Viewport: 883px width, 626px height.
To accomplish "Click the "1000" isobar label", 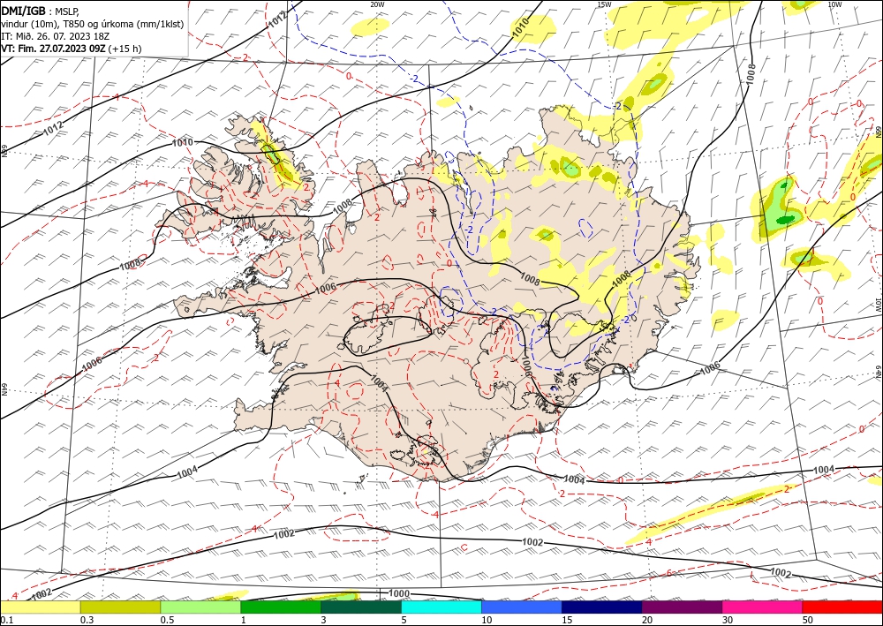I will pos(399,593).
